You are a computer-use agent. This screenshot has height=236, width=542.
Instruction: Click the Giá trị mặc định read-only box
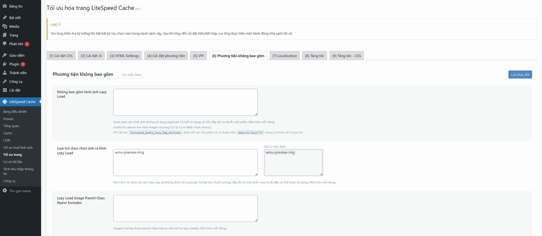coord(293,162)
